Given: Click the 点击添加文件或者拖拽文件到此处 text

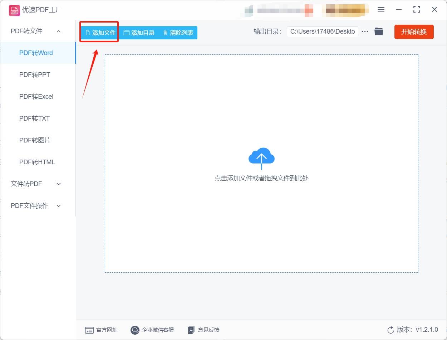Looking at the screenshot, I should 261,178.
